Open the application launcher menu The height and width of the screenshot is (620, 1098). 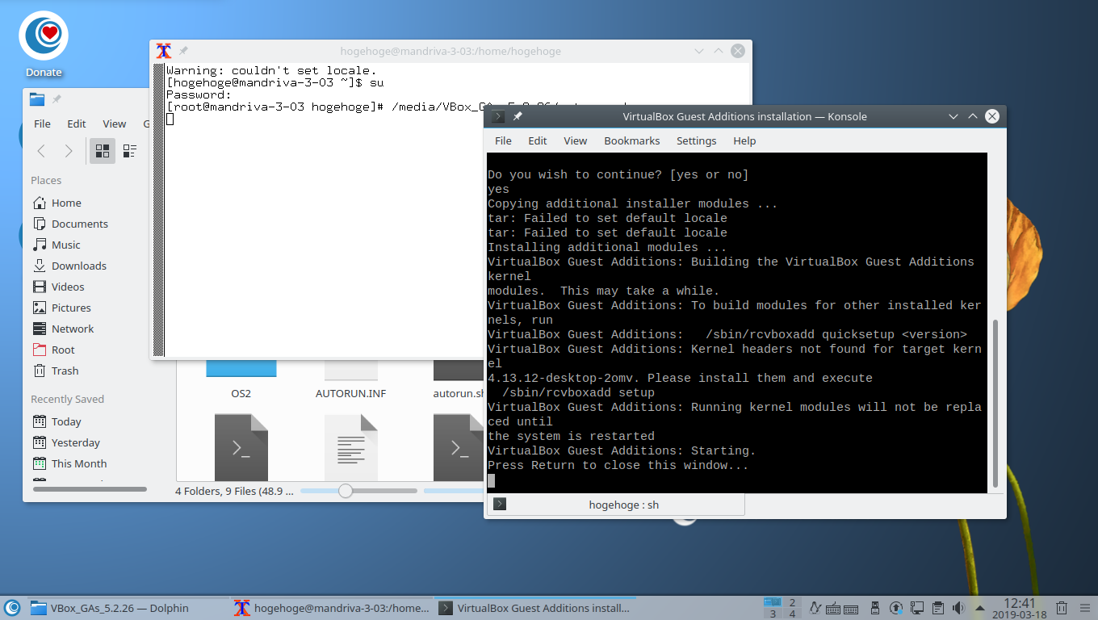[x=12, y=608]
